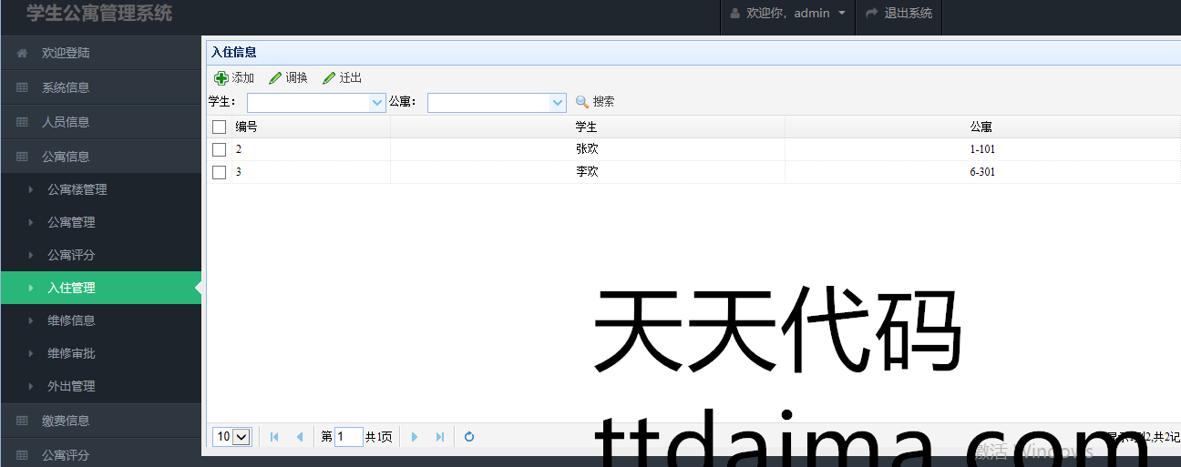Open the 学生 combo box dropdown
This screenshot has width=1181, height=467.
(378, 103)
